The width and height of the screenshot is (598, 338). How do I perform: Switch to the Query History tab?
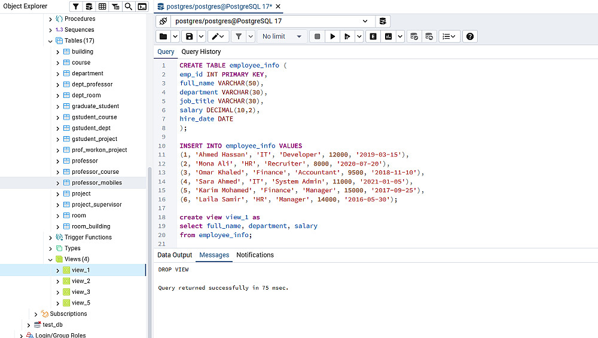pos(201,52)
